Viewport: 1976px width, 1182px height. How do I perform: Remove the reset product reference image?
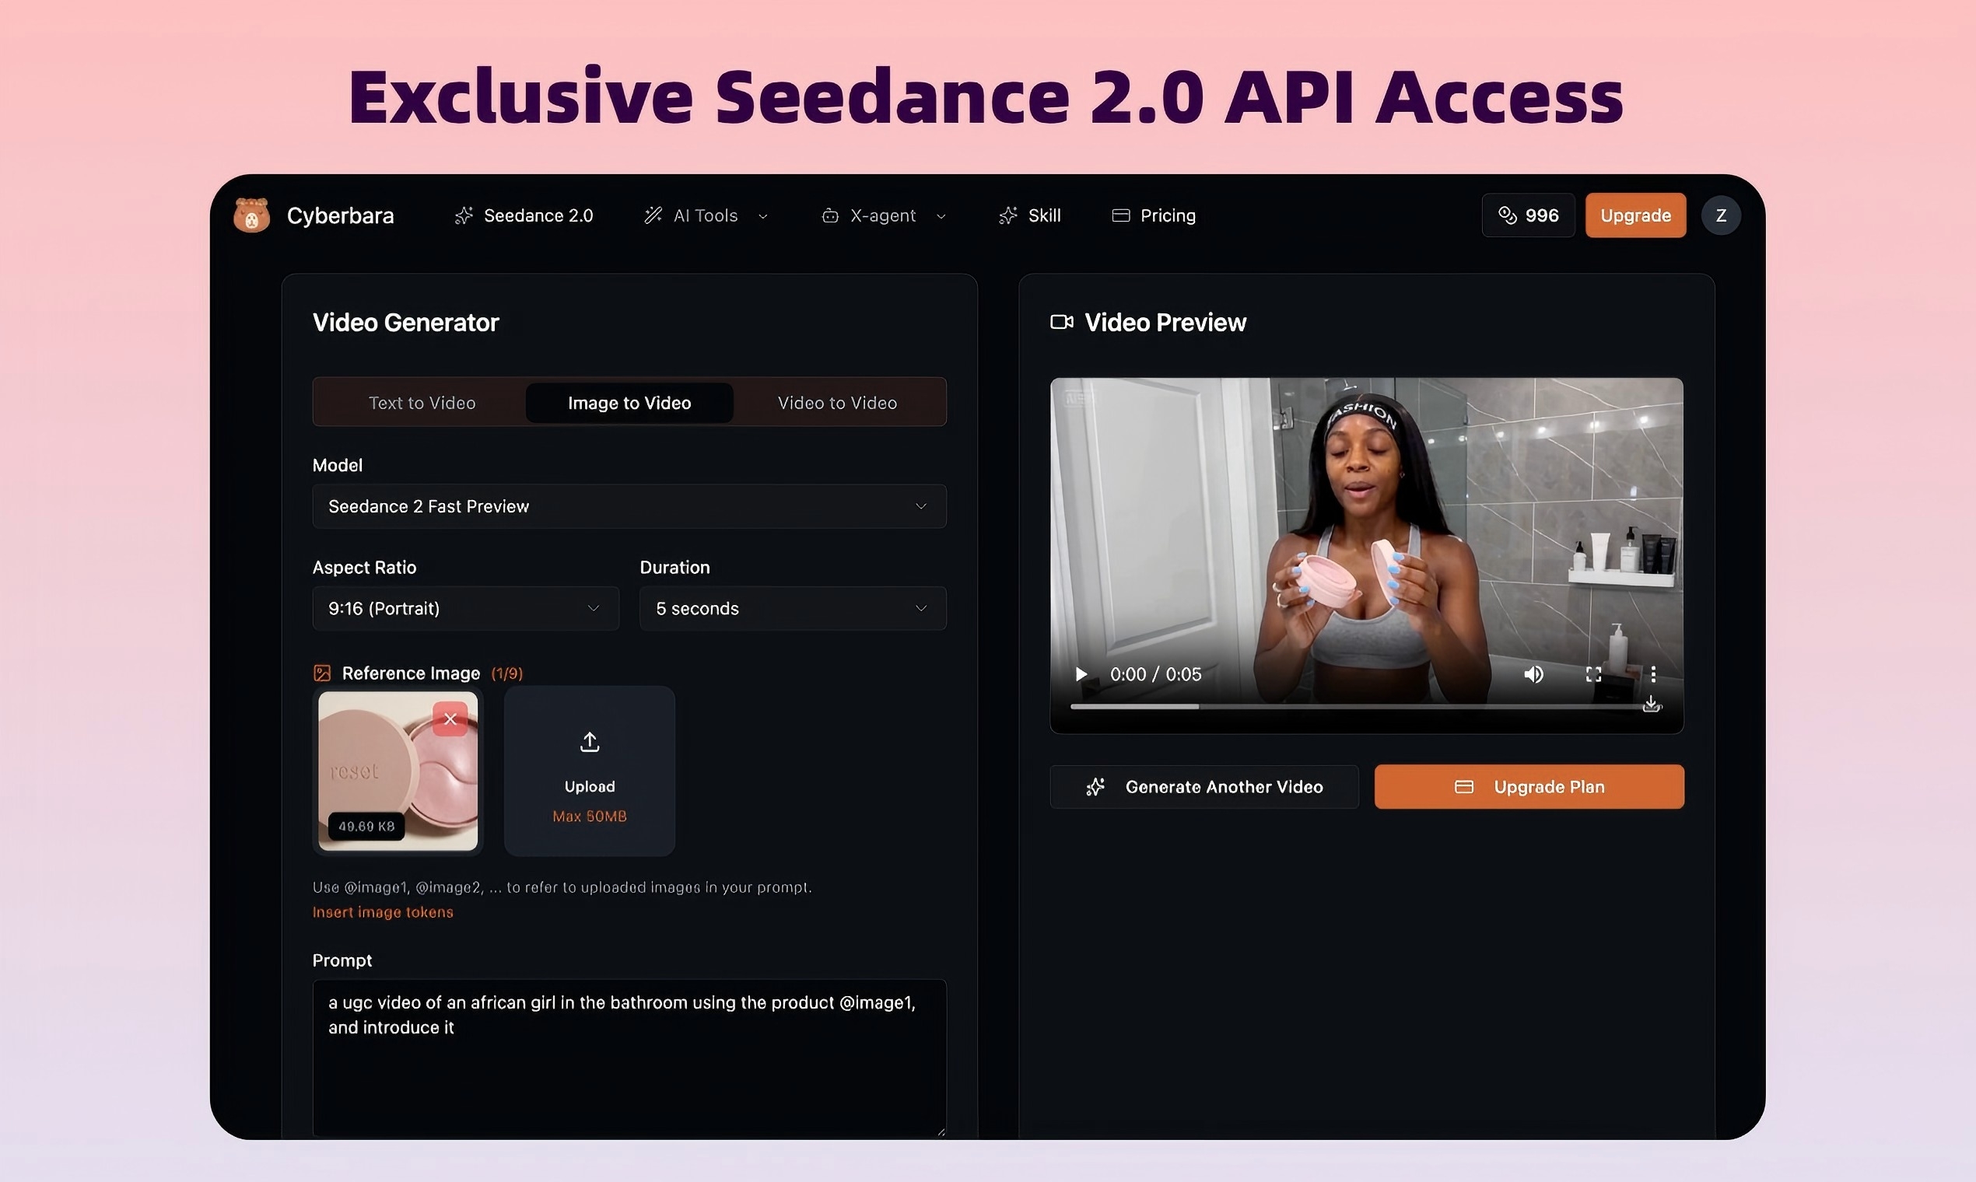tap(450, 718)
